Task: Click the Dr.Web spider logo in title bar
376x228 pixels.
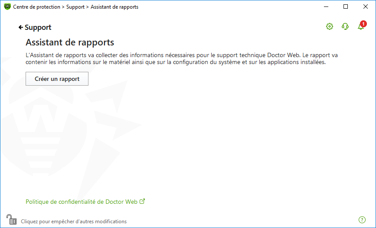Action: (x=7, y=7)
